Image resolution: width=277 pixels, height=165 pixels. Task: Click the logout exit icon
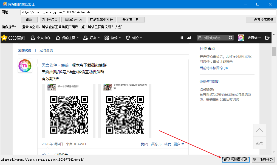point(267,38)
